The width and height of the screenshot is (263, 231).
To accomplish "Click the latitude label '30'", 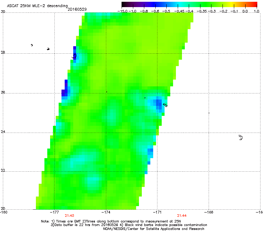I will pyautogui.click(x=3, y=12).
